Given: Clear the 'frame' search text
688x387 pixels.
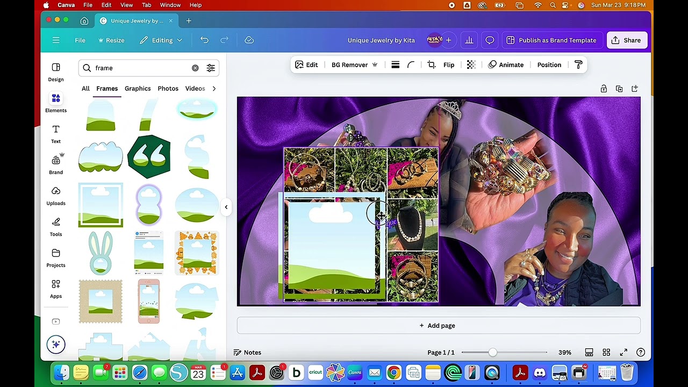Looking at the screenshot, I should 195,68.
